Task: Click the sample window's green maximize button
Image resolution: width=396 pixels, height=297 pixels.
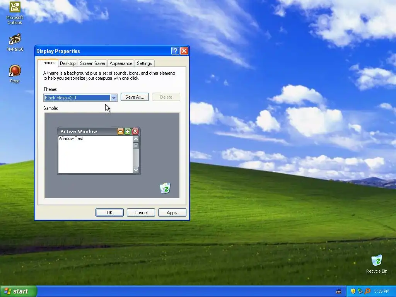Action: pos(128,131)
